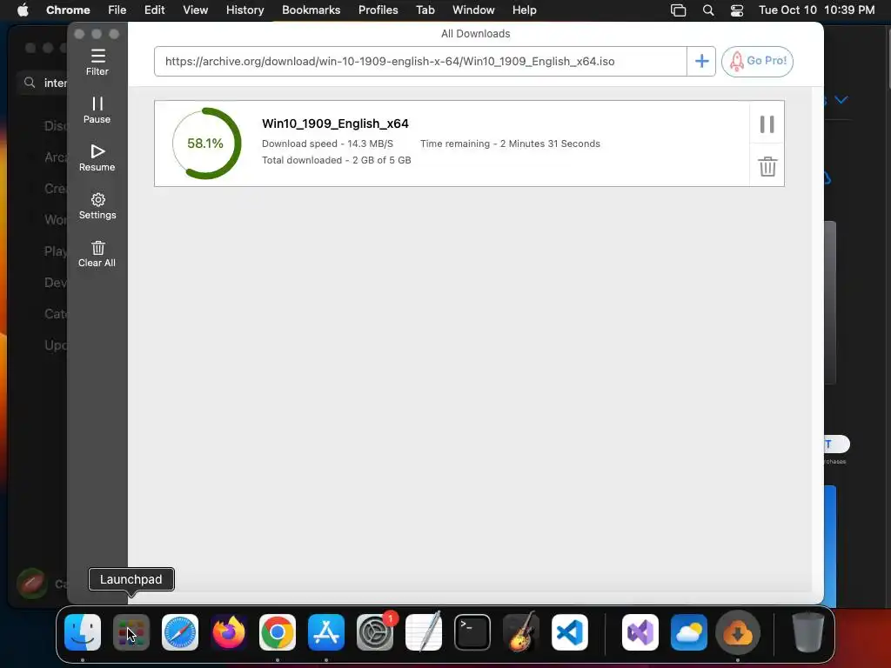Open the downloader Settings
891x668 pixels.
[x=97, y=205]
